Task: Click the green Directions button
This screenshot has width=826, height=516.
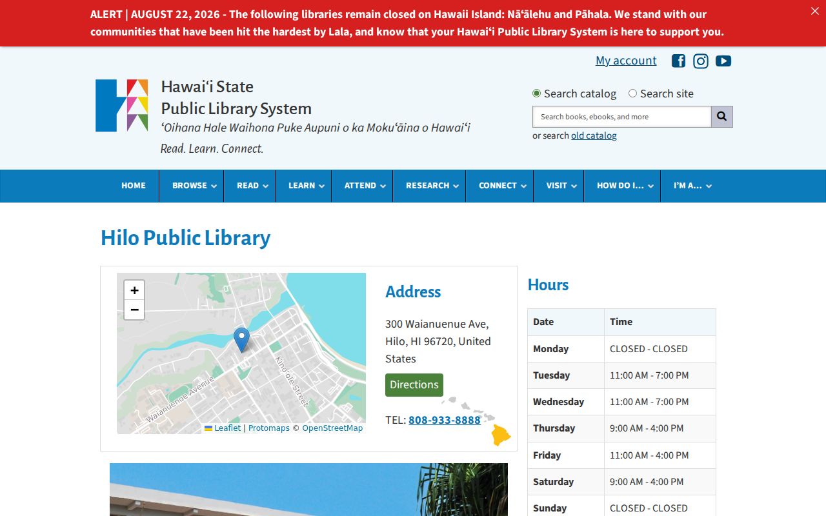Action: coord(414,385)
